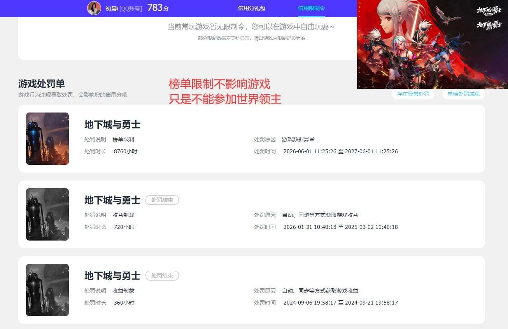The width and height of the screenshot is (508, 329).
Task: Click game thumbnail of 榜单限制 penalty
Action: (47, 139)
